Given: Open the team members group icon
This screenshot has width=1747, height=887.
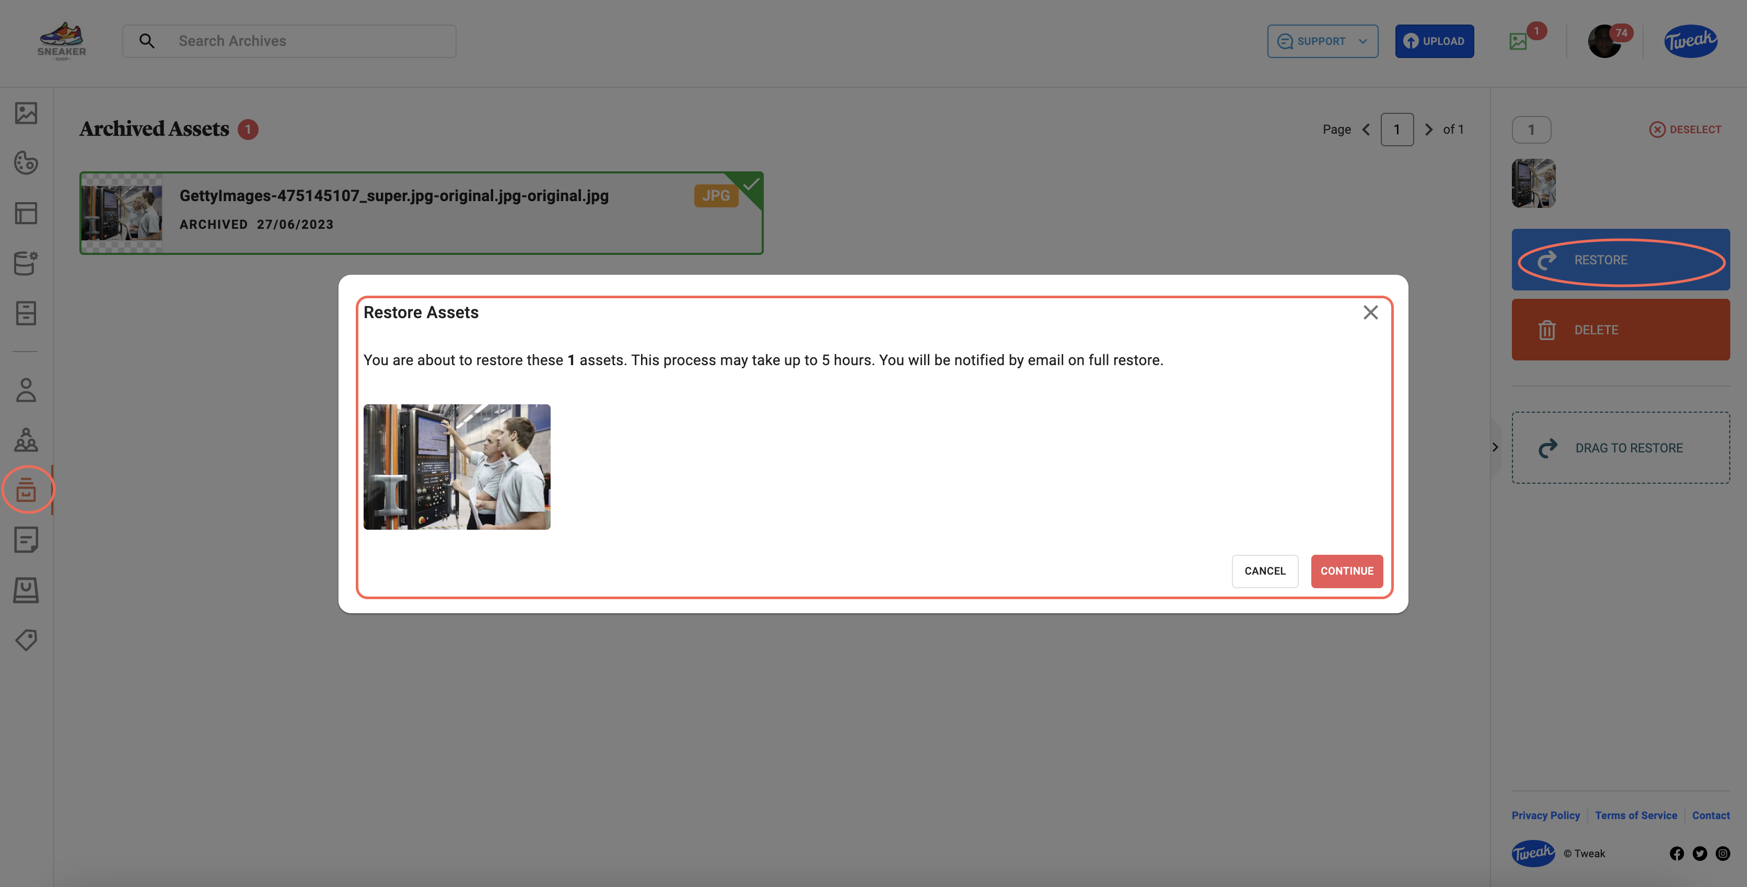Looking at the screenshot, I should (27, 440).
